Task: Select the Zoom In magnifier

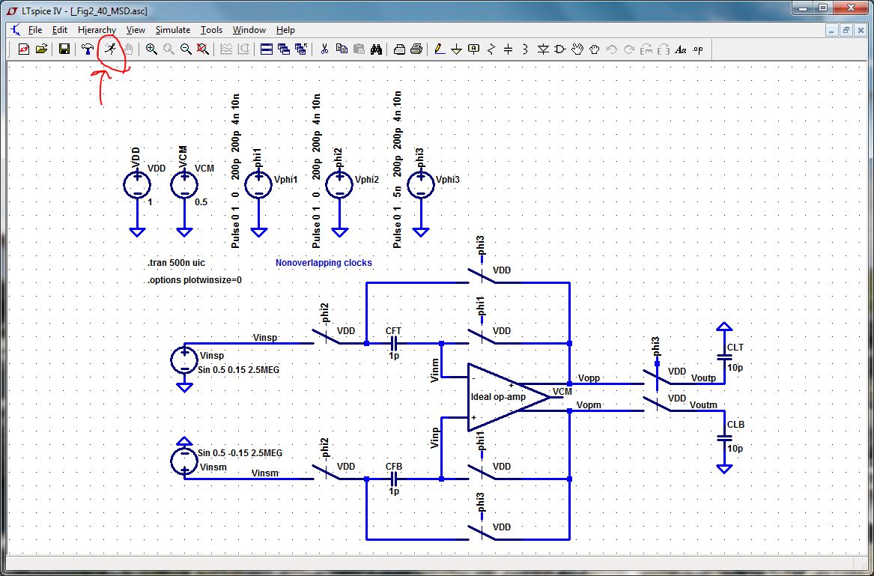Action: click(151, 49)
